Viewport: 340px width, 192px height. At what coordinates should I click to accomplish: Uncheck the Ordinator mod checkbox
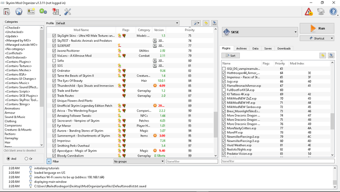click(x=54, y=71)
